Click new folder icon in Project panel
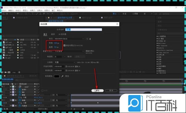The height and width of the screenshot is (113, 186). 6,72
